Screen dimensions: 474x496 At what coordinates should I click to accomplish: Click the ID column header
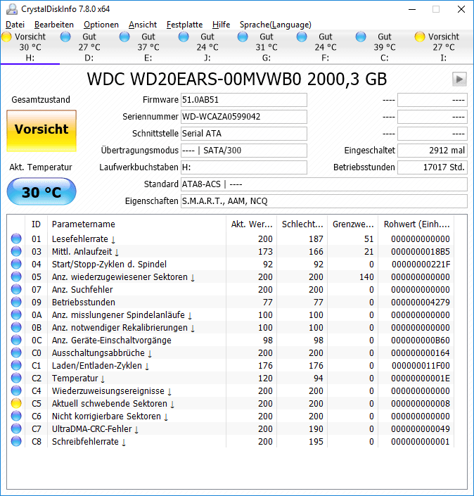tap(36, 224)
